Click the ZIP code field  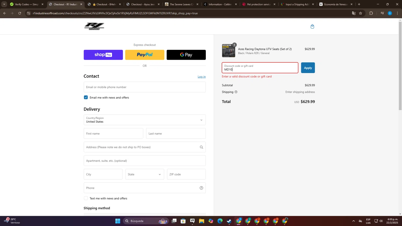[x=186, y=174]
